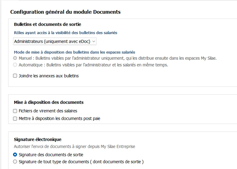Click the 'Mise à disposition des documents' heading
Viewport: 237px width, 169px height.
click(49, 102)
